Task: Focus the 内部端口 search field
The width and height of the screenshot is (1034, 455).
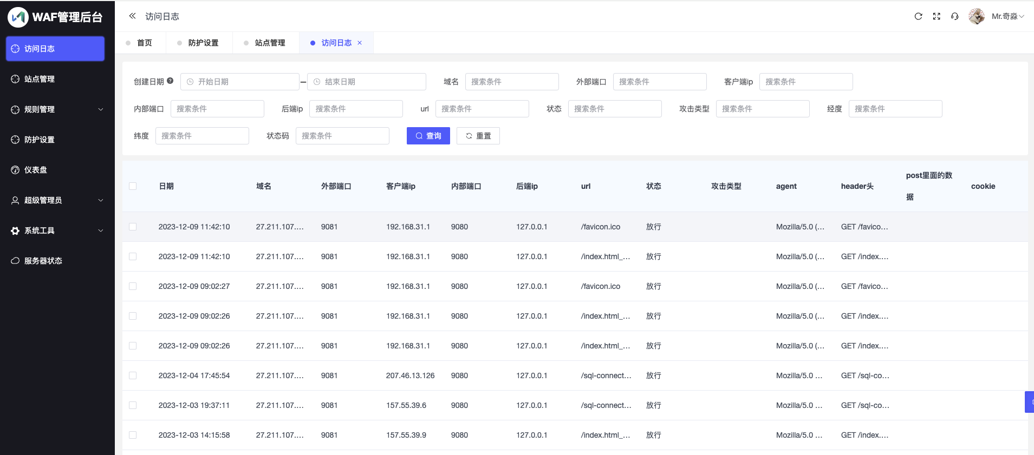Action: [217, 109]
